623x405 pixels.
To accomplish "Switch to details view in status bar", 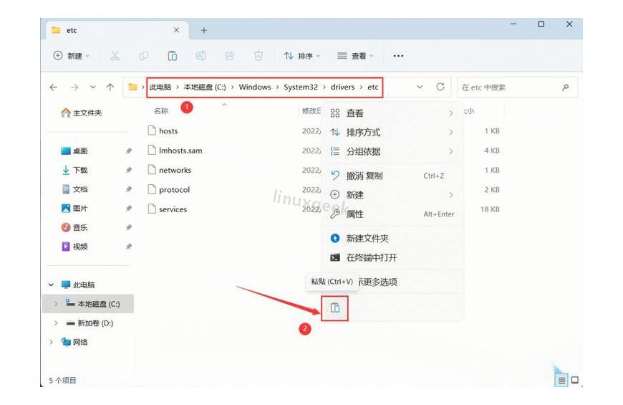I will tap(561, 381).
